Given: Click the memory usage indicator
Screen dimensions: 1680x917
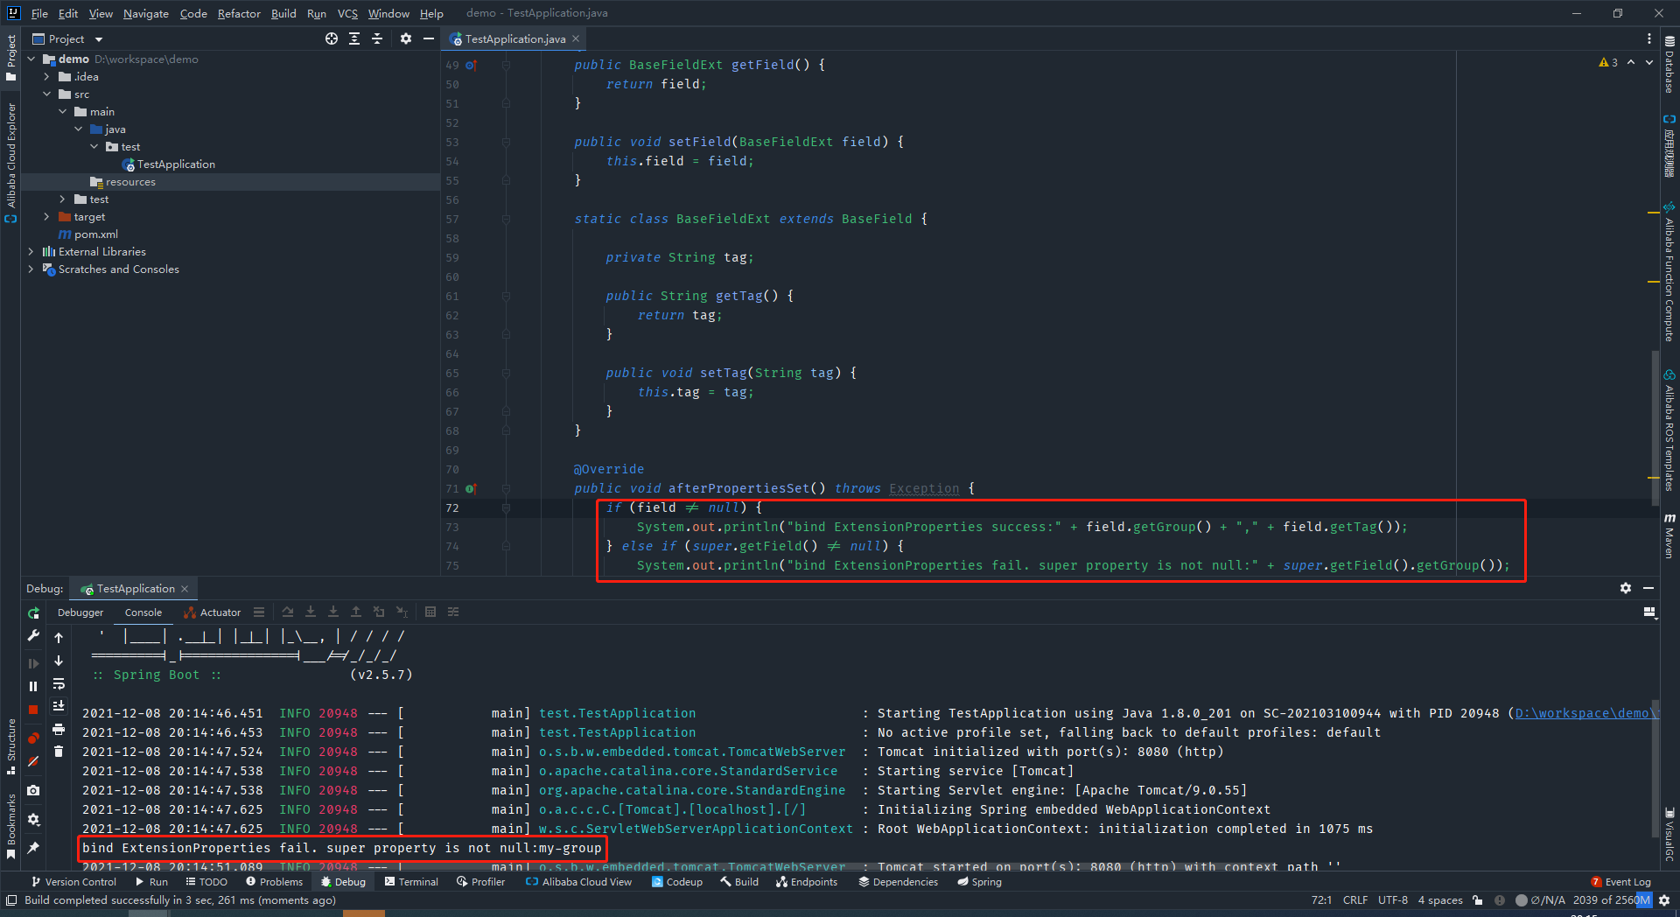Looking at the screenshot, I should tap(1611, 900).
